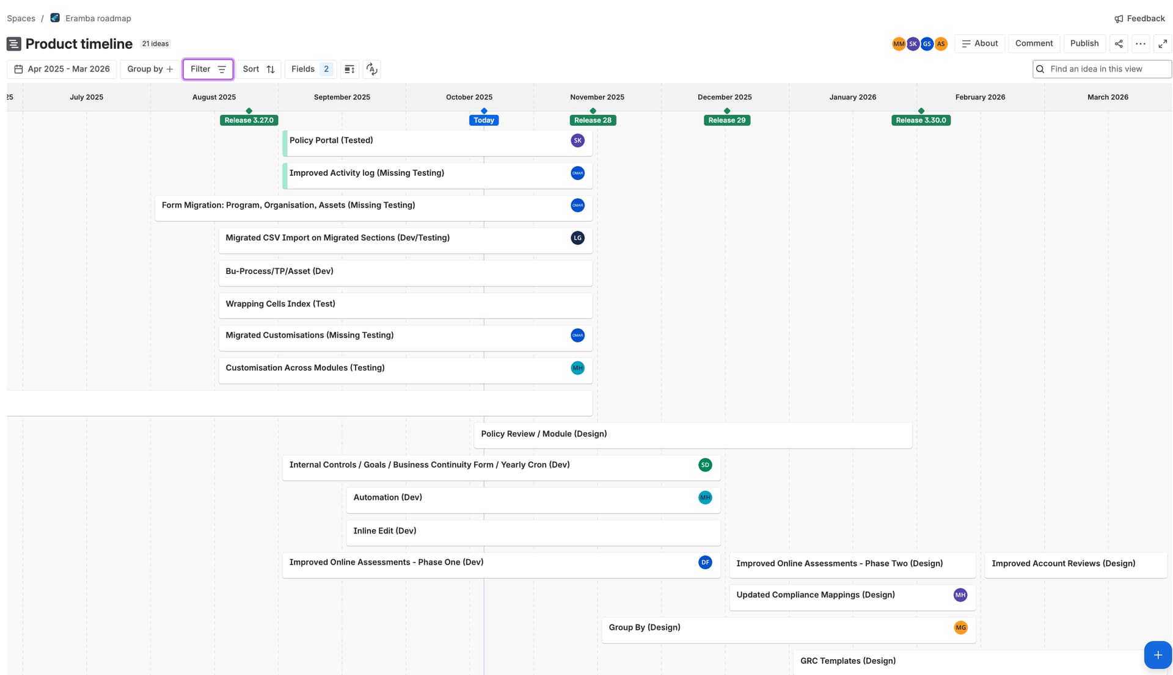Click the Publish button

tap(1084, 43)
